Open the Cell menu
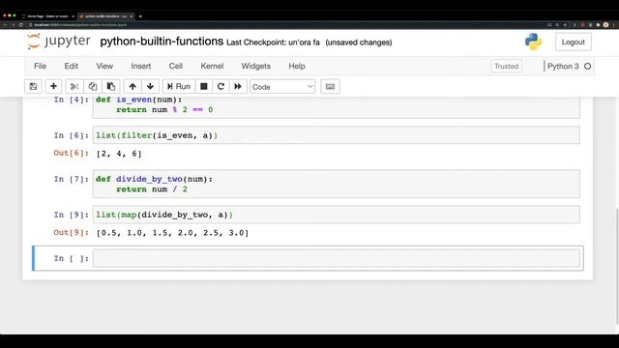Viewport: 619px width, 348px height. [x=176, y=66]
